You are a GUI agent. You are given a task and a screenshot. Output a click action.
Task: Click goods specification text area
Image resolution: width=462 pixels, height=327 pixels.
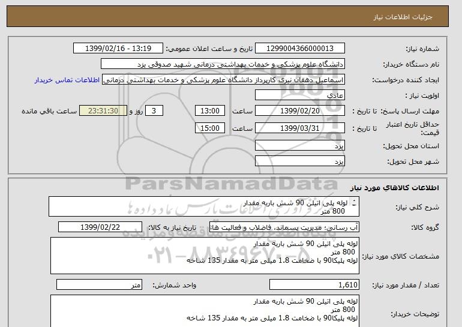(x=205, y=256)
